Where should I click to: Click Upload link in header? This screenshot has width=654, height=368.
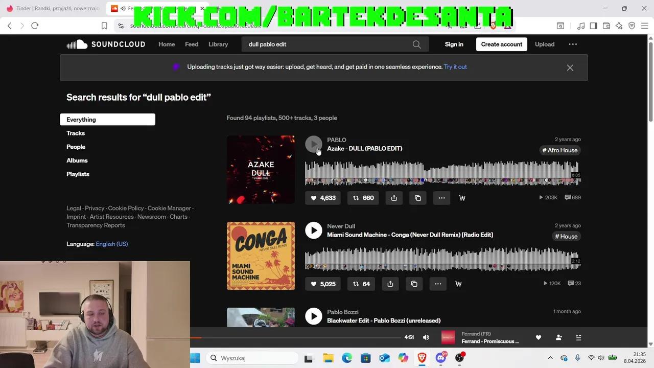point(545,44)
